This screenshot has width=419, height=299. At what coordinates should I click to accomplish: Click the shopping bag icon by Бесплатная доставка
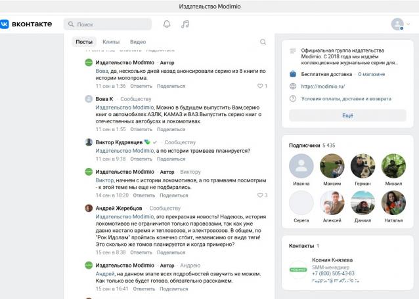click(293, 74)
